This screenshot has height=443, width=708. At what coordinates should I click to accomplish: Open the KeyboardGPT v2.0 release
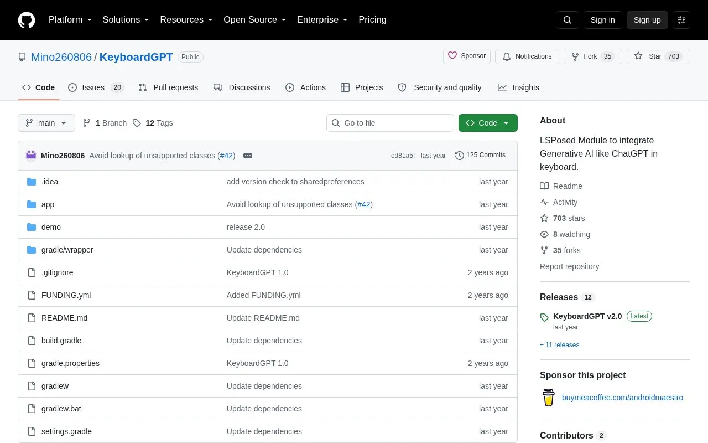point(587,316)
